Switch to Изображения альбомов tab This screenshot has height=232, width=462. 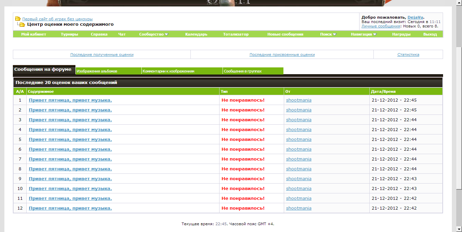point(108,71)
